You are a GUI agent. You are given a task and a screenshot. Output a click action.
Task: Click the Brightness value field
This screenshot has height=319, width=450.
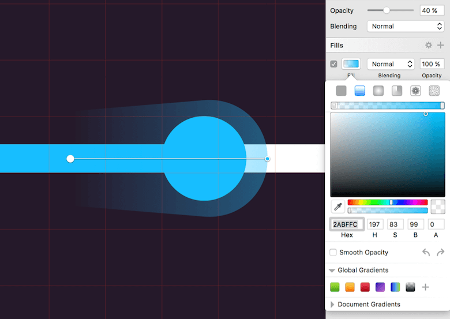(x=415, y=224)
